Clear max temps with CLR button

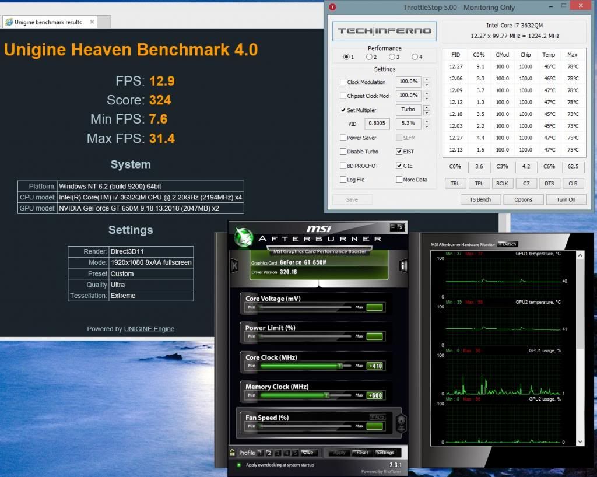[x=573, y=184]
